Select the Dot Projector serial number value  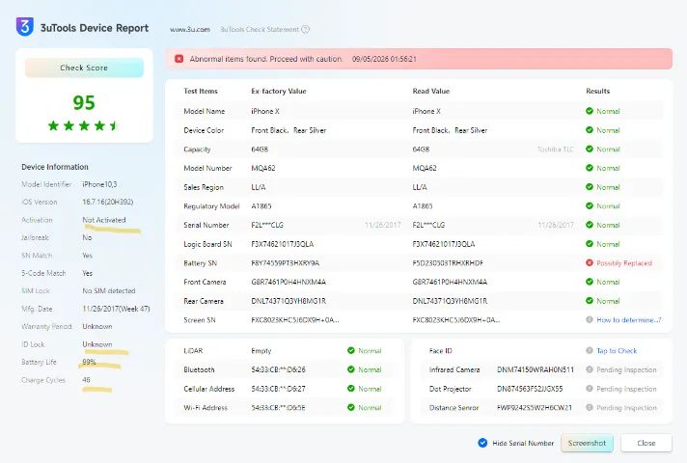pyautogui.click(x=530, y=389)
